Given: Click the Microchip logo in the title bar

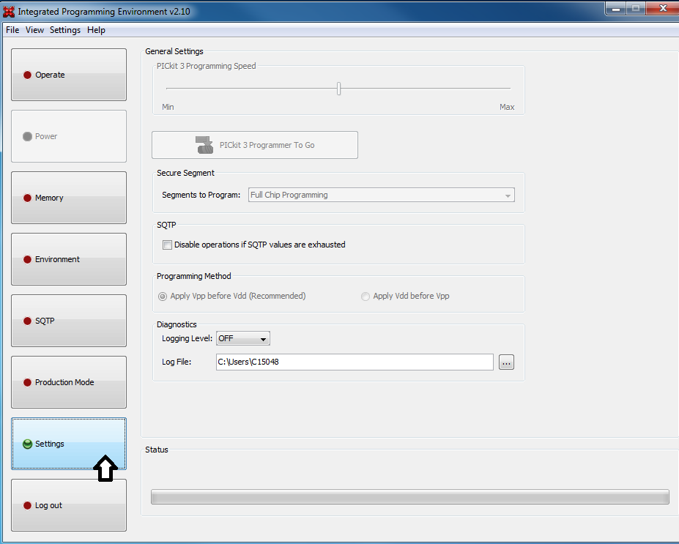Looking at the screenshot, I should pos(10,10).
